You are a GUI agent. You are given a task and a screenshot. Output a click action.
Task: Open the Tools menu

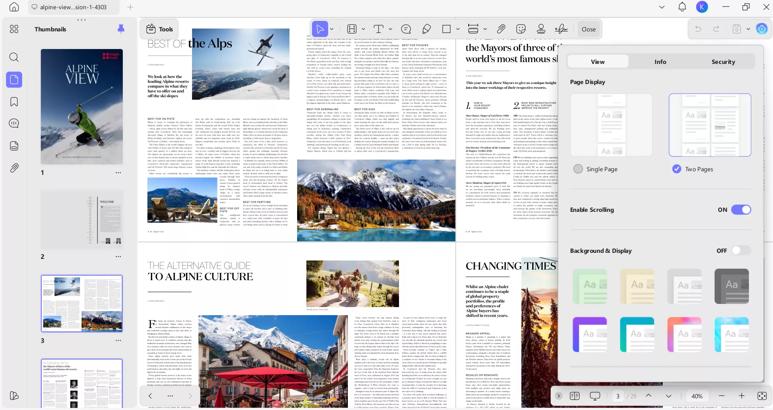click(159, 29)
